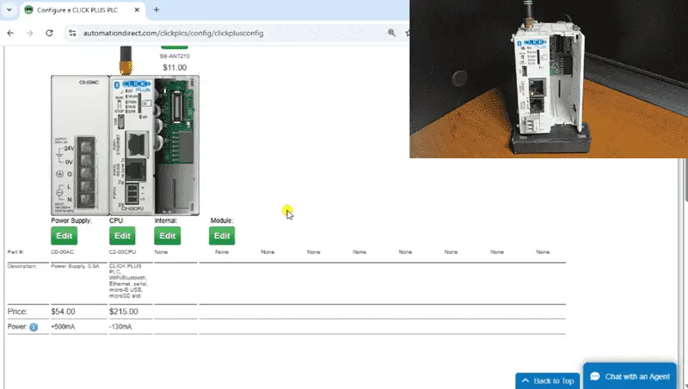
Task: Open site information icon in address bar
Action: pyautogui.click(x=72, y=33)
